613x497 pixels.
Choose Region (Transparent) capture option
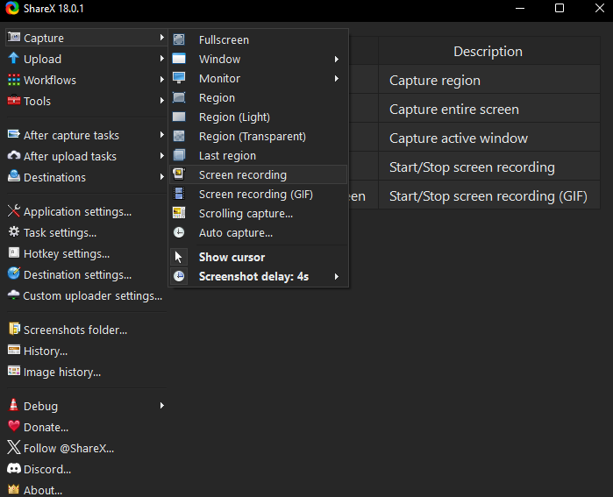coord(252,136)
